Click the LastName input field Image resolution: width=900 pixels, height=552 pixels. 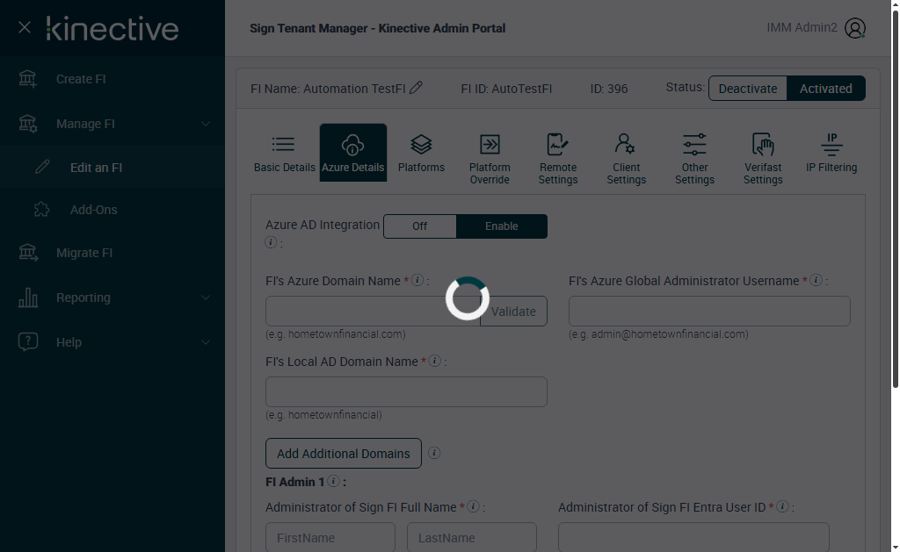coord(472,537)
